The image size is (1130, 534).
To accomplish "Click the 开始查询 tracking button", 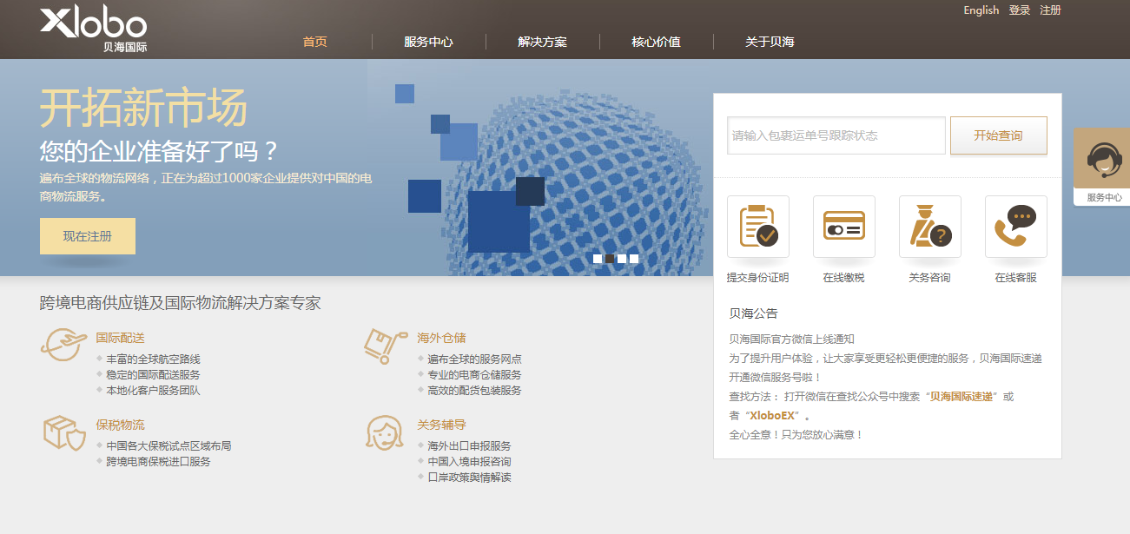I will tap(998, 135).
